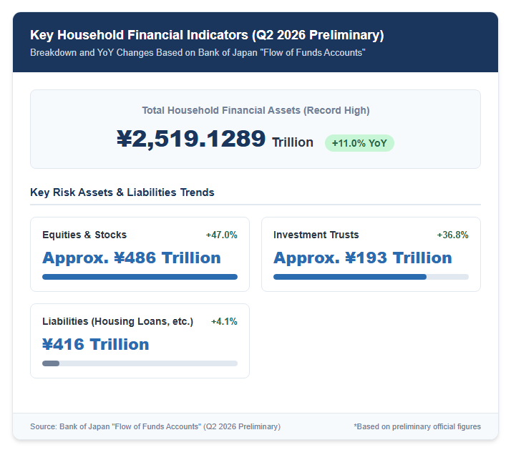Image resolution: width=511 pixels, height=455 pixels.
Task: Click the Key Household Financial Indicators title
Action: click(x=207, y=35)
